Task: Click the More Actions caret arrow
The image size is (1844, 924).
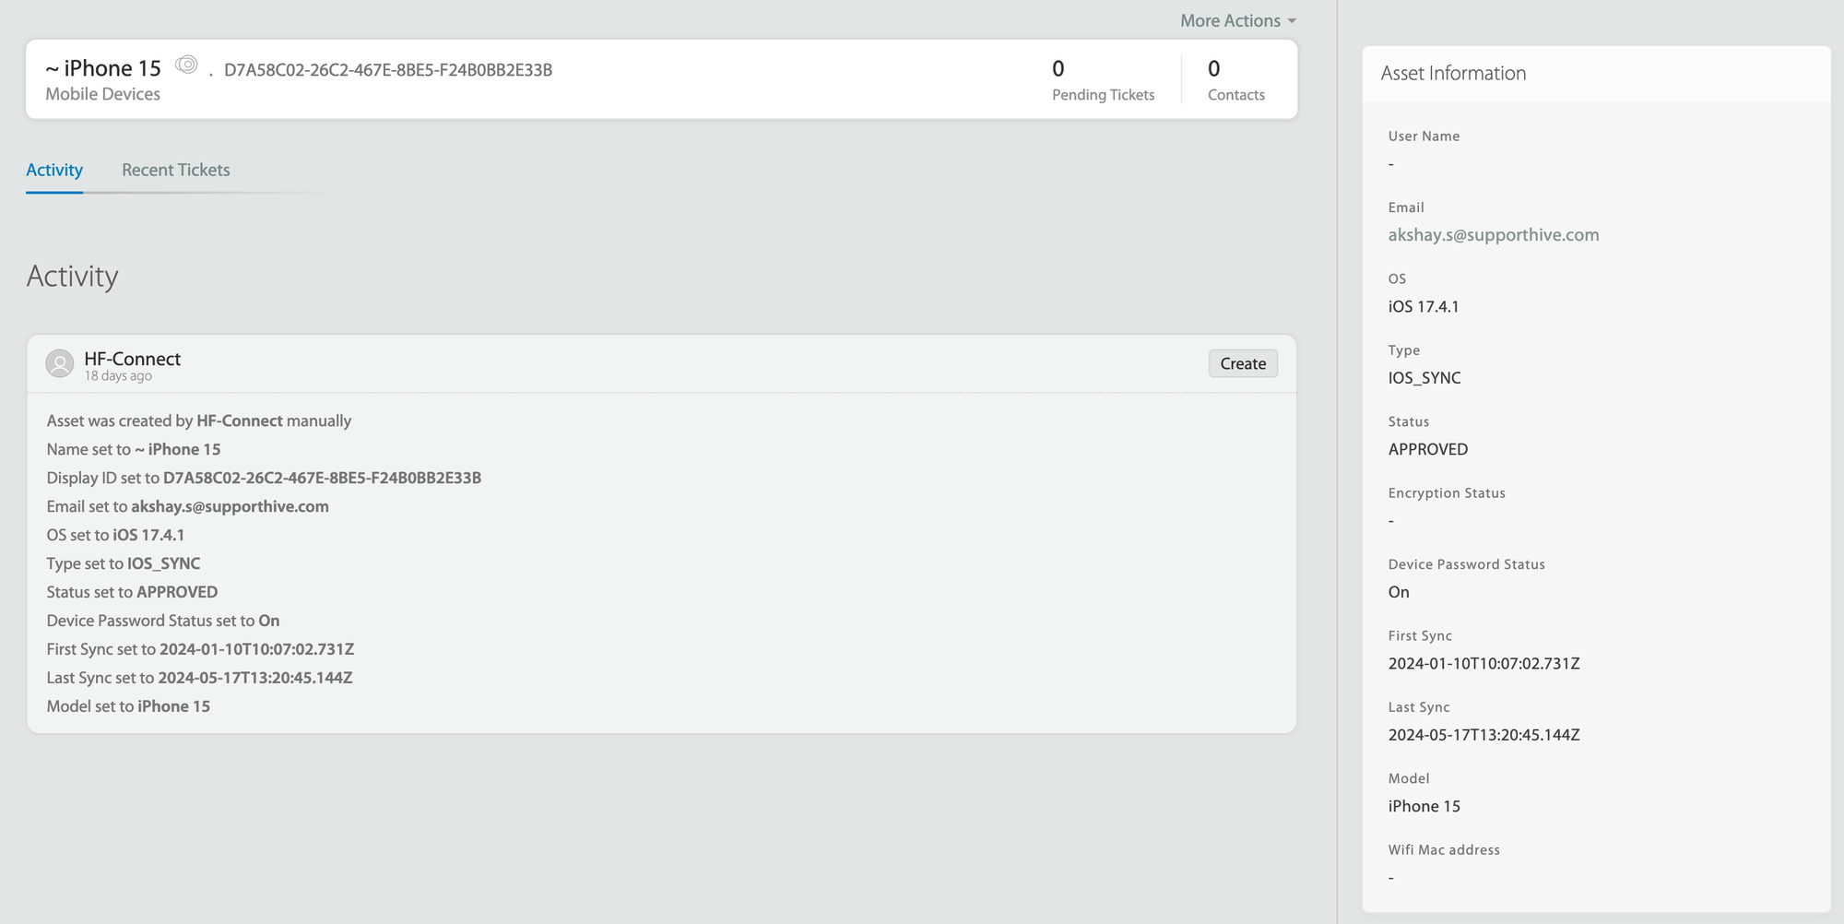Action: click(x=1292, y=21)
